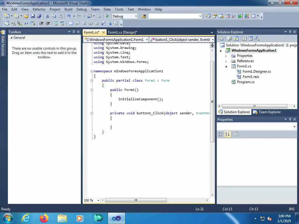
Task: Switch to the Team Explorer tab
Action: point(267,112)
